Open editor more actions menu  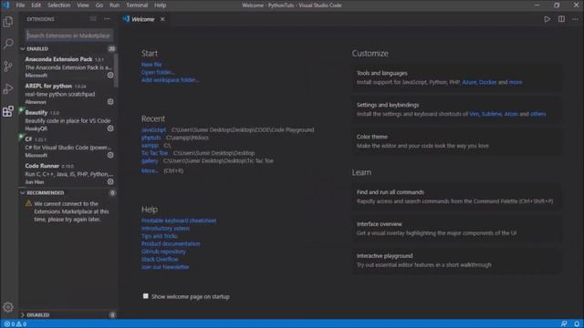pyautogui.click(x=575, y=19)
